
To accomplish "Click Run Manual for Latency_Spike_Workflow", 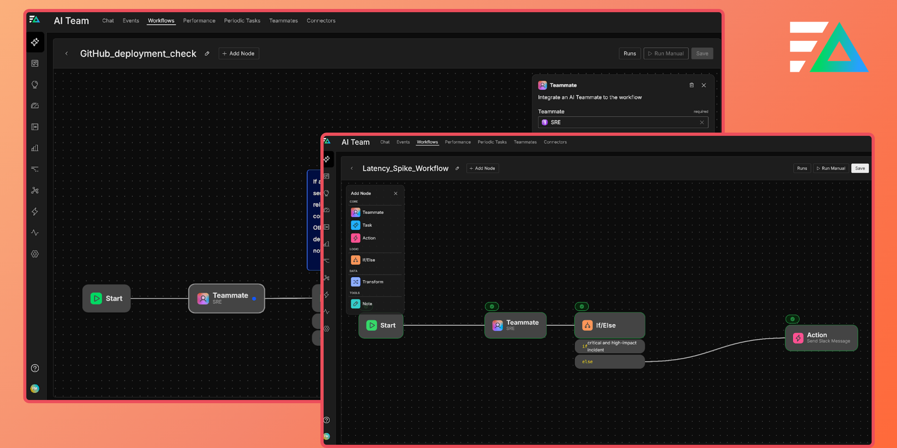I will [x=831, y=168].
